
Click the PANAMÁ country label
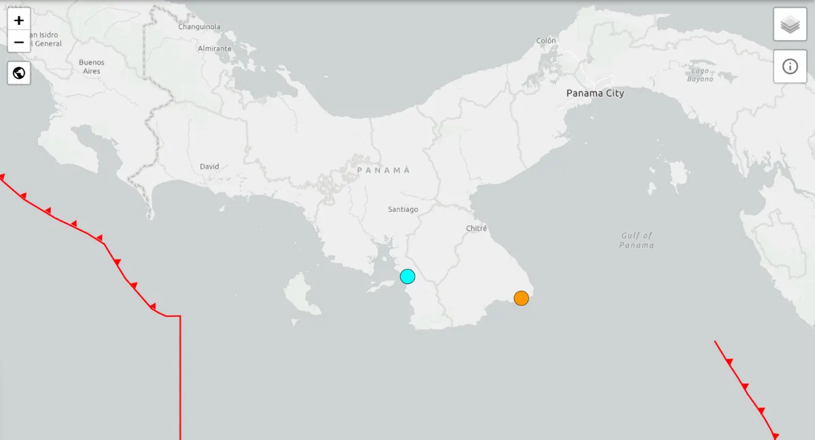pyautogui.click(x=384, y=170)
